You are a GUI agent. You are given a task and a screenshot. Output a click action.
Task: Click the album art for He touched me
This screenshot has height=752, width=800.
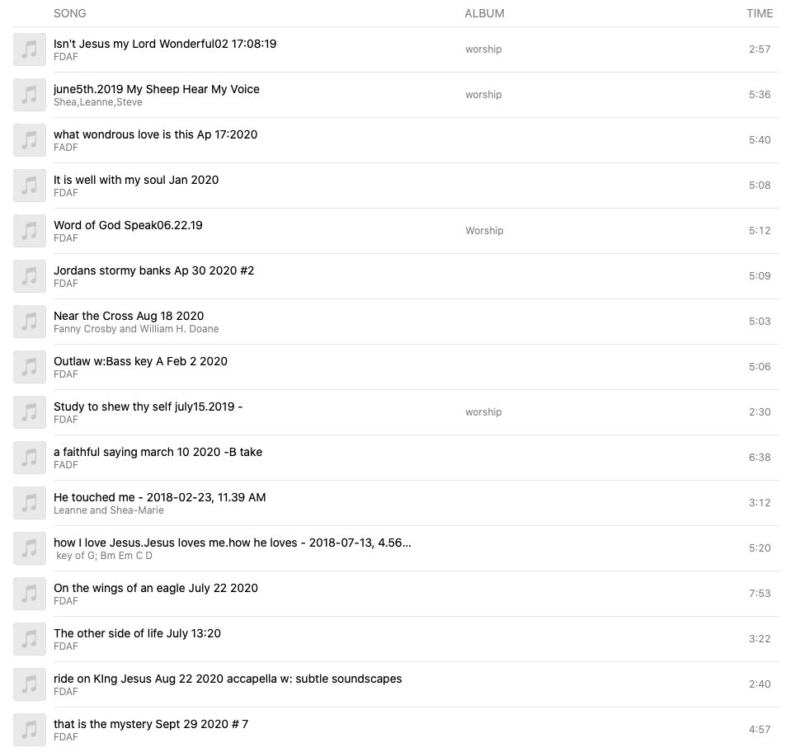pos(30,503)
